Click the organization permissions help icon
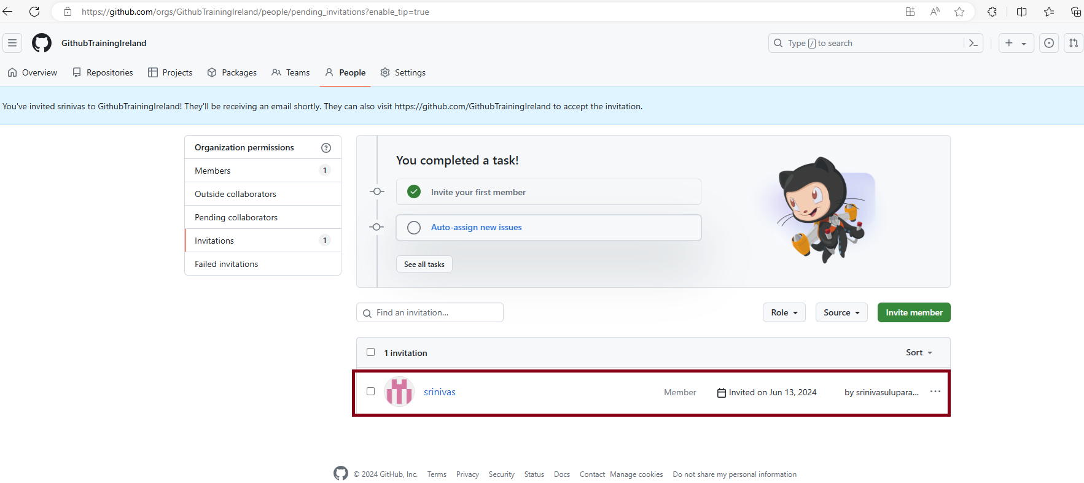Viewport: 1084px width, 483px height. [x=326, y=148]
